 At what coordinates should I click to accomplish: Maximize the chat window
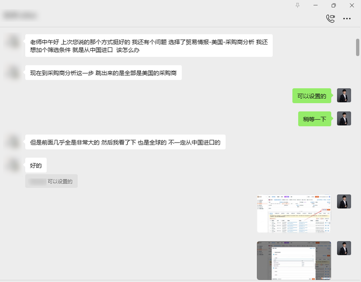click(x=333, y=5)
